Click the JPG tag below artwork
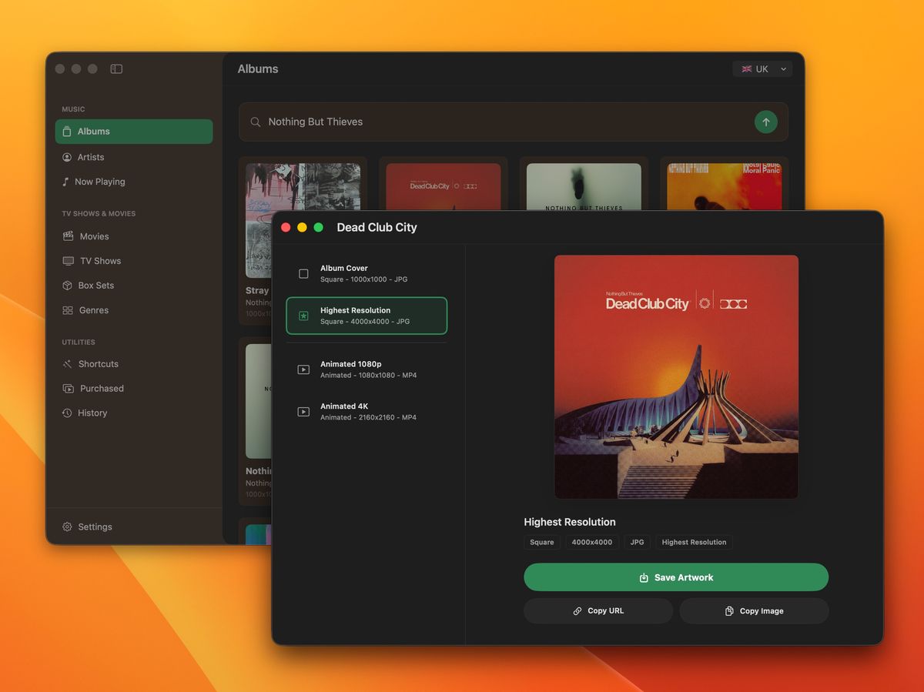924x692 pixels. point(637,542)
